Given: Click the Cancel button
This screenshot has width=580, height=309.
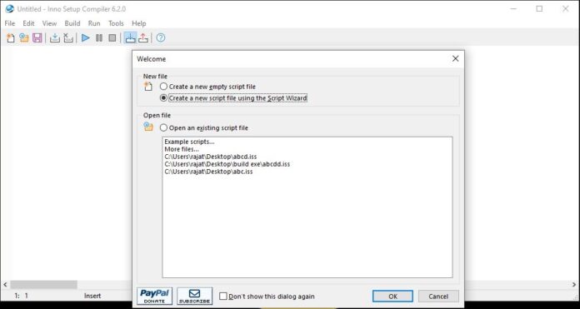Looking at the screenshot, I should 438,296.
